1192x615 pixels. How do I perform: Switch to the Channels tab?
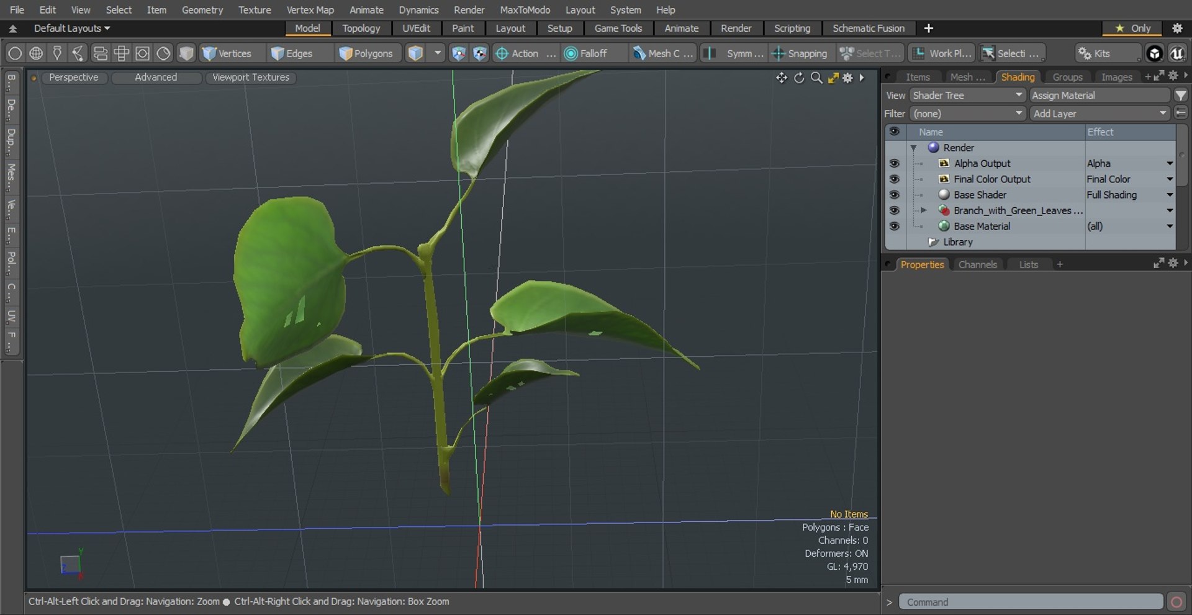tap(977, 264)
